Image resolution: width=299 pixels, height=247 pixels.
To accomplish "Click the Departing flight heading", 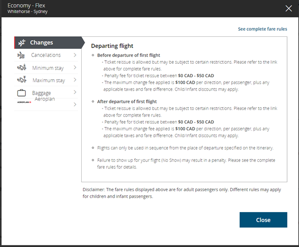I will [x=111, y=45].
